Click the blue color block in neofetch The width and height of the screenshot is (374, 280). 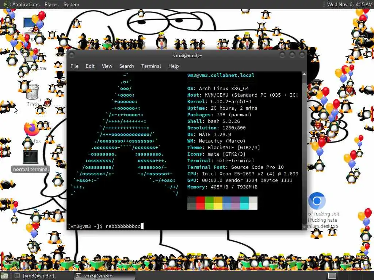227,203
